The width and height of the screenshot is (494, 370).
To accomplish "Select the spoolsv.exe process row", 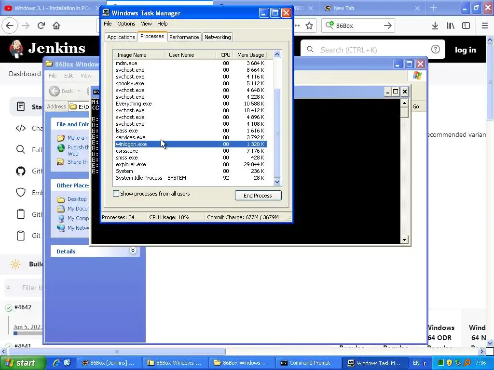I will (x=191, y=83).
